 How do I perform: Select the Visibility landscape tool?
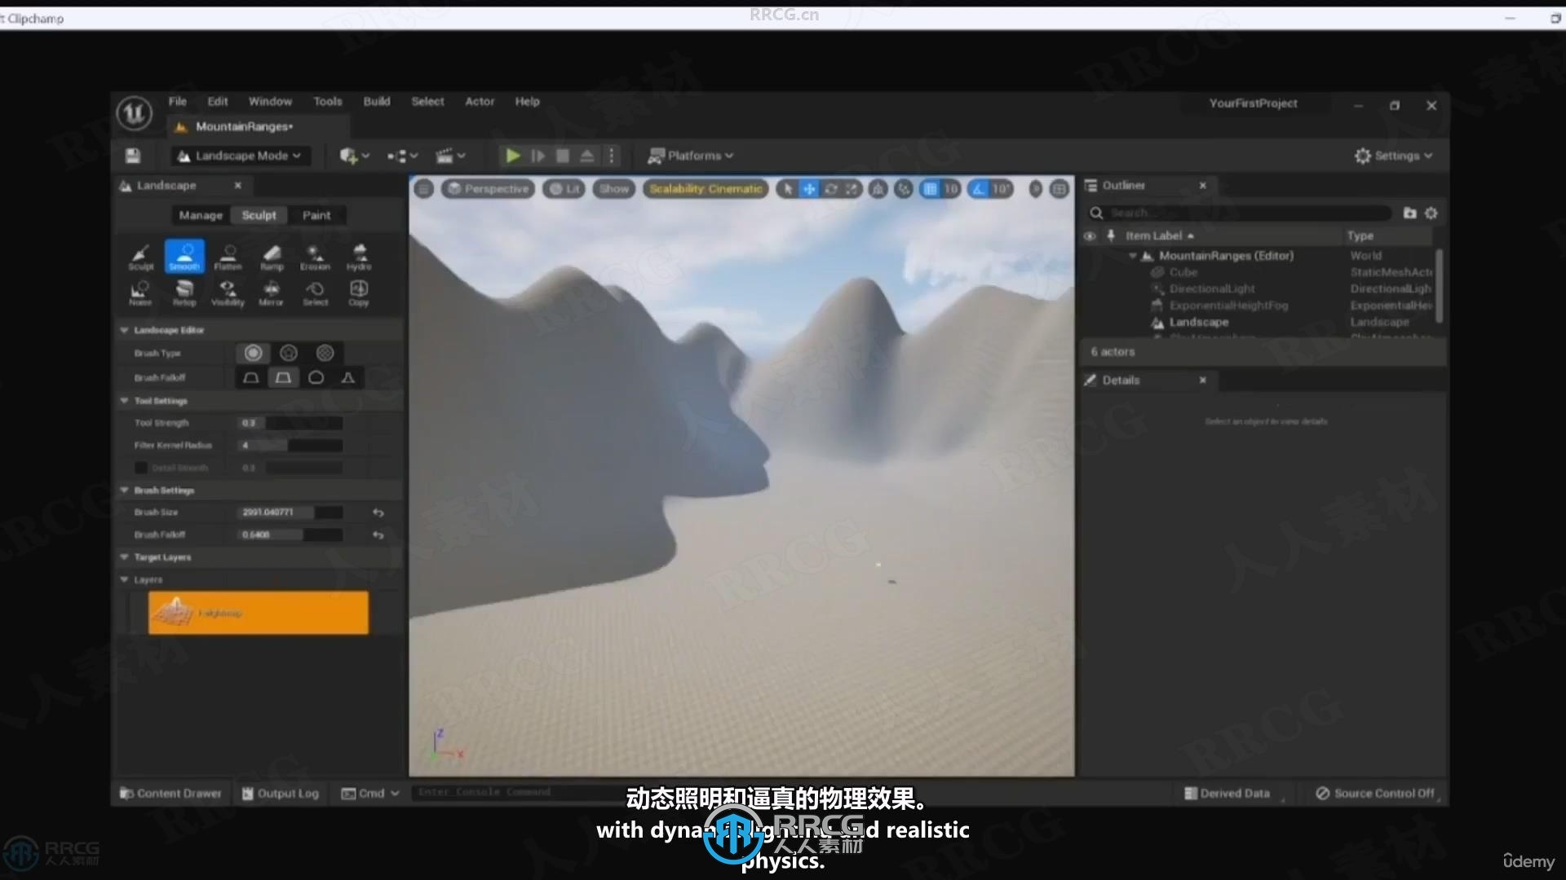(x=228, y=293)
